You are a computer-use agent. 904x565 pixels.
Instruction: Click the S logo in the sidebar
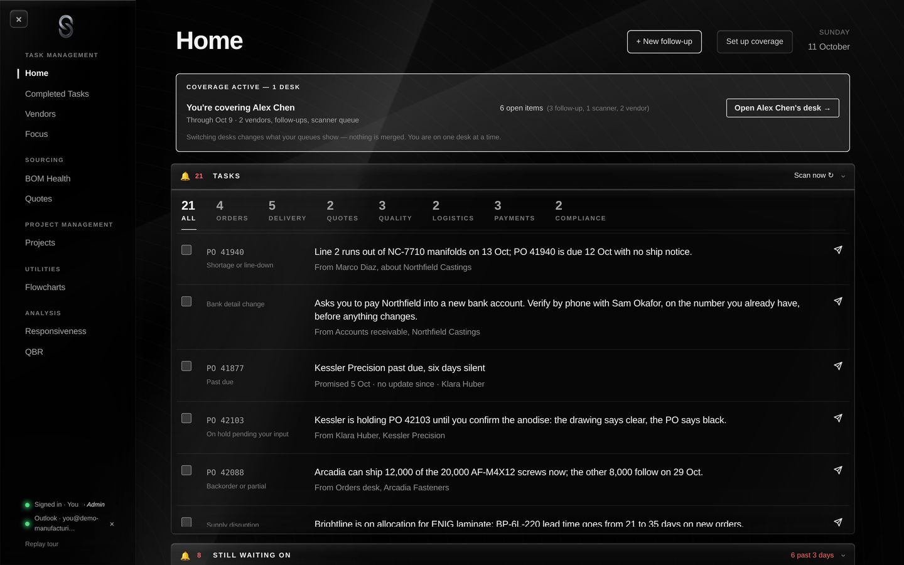(66, 27)
